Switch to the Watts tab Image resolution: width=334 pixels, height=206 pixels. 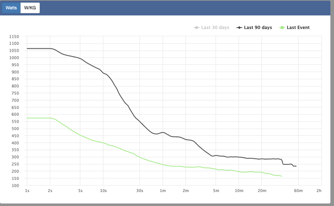(11, 8)
